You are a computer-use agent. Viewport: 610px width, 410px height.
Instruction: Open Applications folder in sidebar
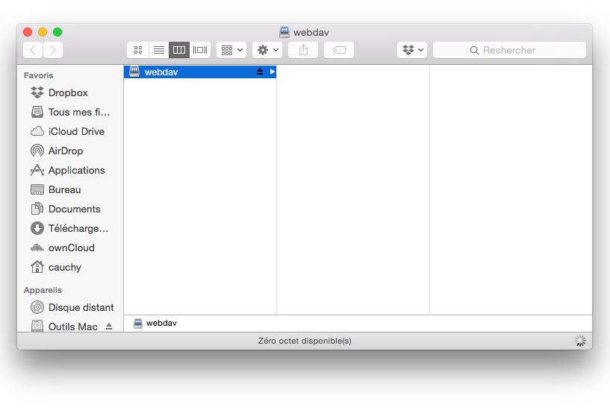pyautogui.click(x=70, y=171)
